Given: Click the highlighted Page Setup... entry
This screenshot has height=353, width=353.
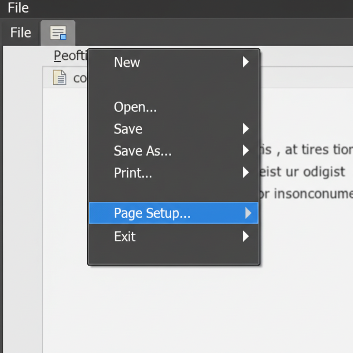Looking at the screenshot, I should tap(152, 213).
